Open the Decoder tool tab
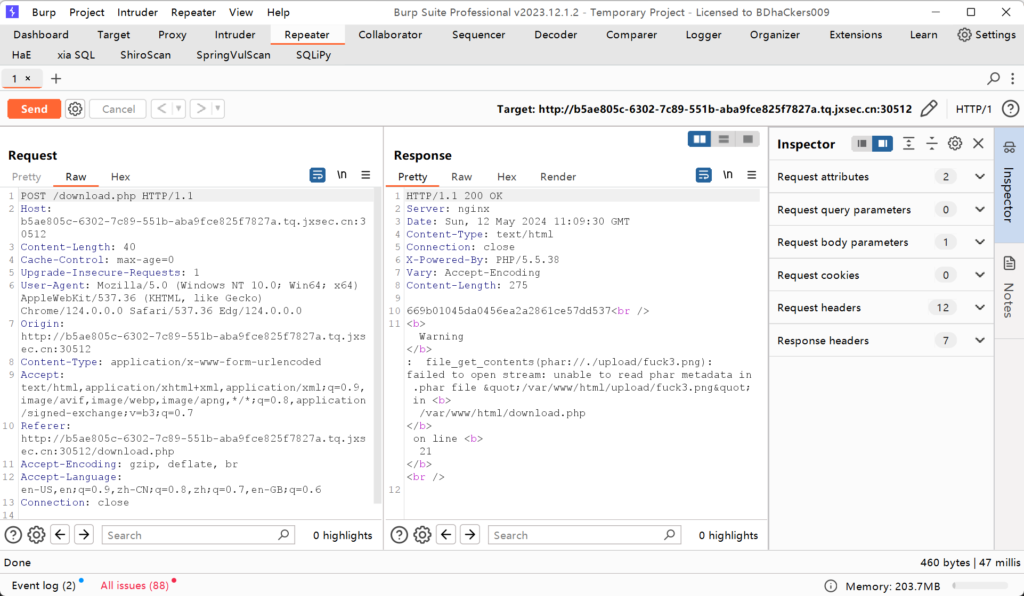Screen dimensions: 1024x596 click(556, 35)
